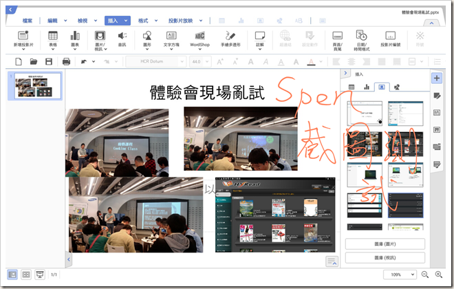The image size is (454, 289).
Task: Expand the dropdown arrow beside 檢視
Action: [96, 21]
